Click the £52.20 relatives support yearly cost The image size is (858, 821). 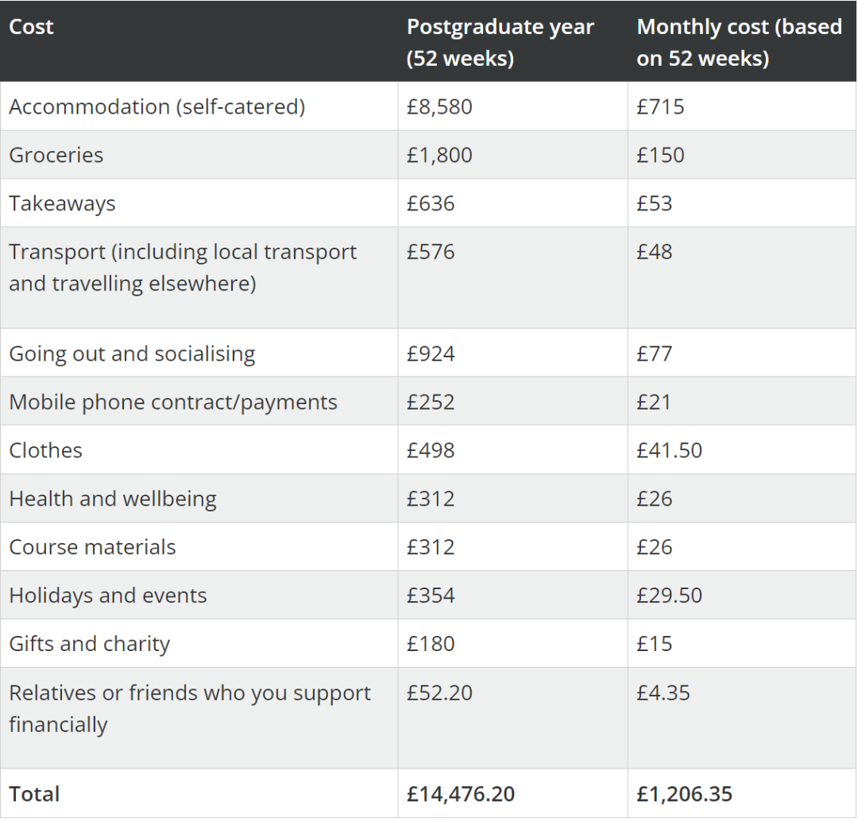pyautogui.click(x=439, y=692)
